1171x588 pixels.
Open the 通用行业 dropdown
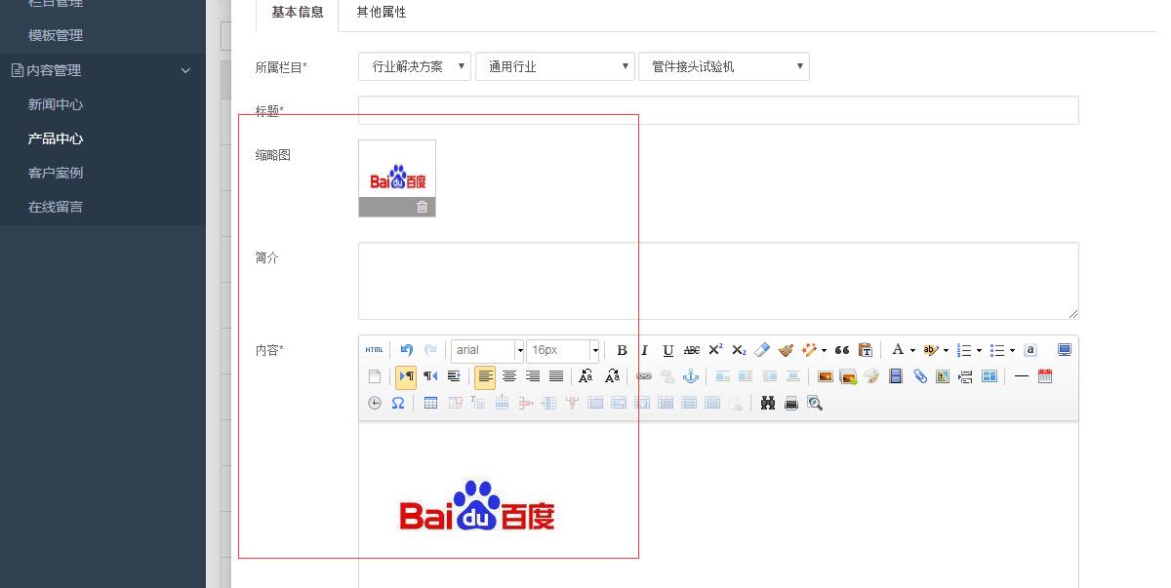(555, 66)
